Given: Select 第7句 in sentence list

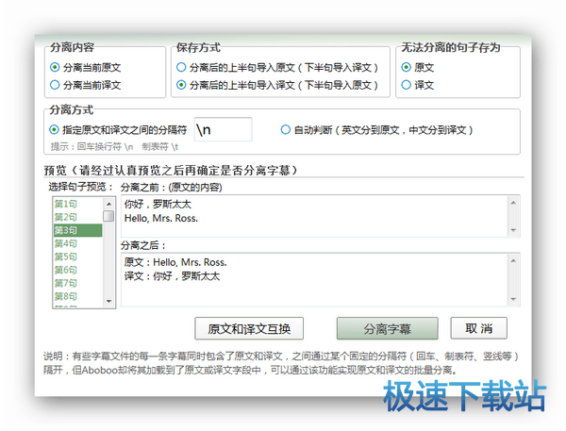Looking at the screenshot, I should coord(77,283).
